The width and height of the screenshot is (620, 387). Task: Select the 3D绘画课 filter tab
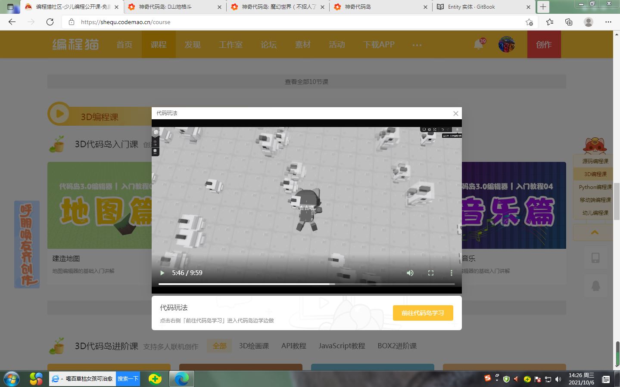(x=254, y=346)
